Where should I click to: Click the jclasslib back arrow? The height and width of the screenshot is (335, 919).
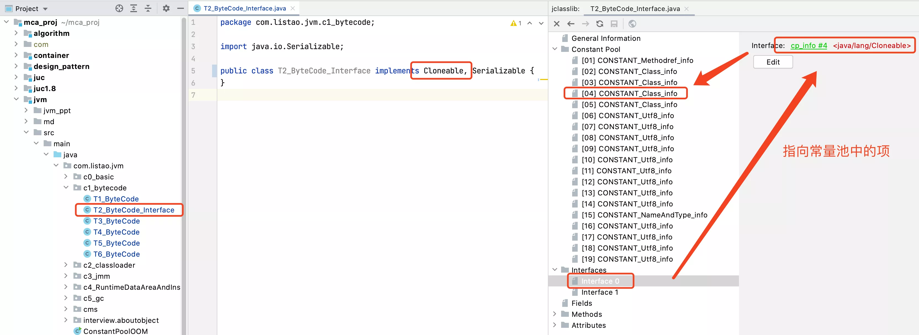pos(571,24)
